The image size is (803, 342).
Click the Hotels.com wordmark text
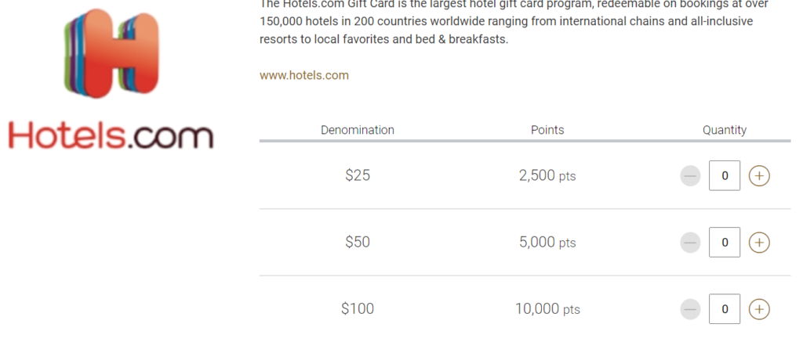pos(111,135)
